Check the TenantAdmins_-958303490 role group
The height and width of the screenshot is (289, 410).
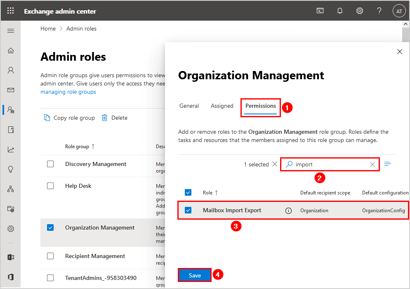tap(50, 278)
